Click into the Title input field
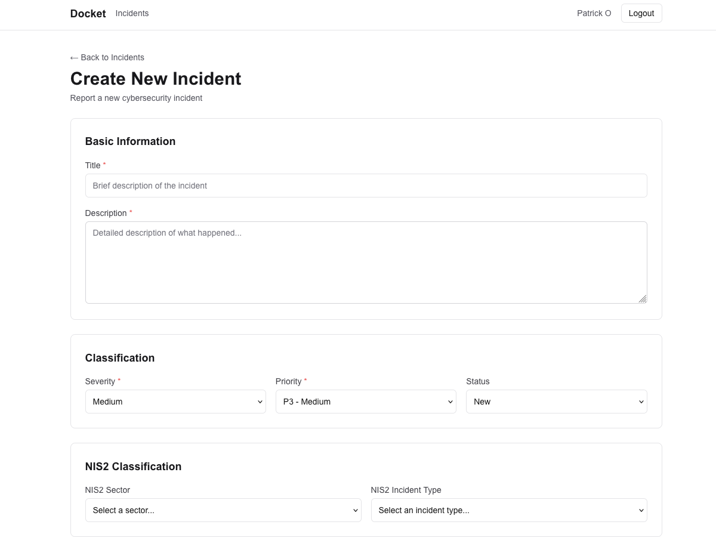The image size is (716, 537). pyautogui.click(x=366, y=186)
